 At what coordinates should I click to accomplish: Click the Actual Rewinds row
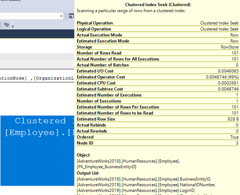tap(157, 131)
